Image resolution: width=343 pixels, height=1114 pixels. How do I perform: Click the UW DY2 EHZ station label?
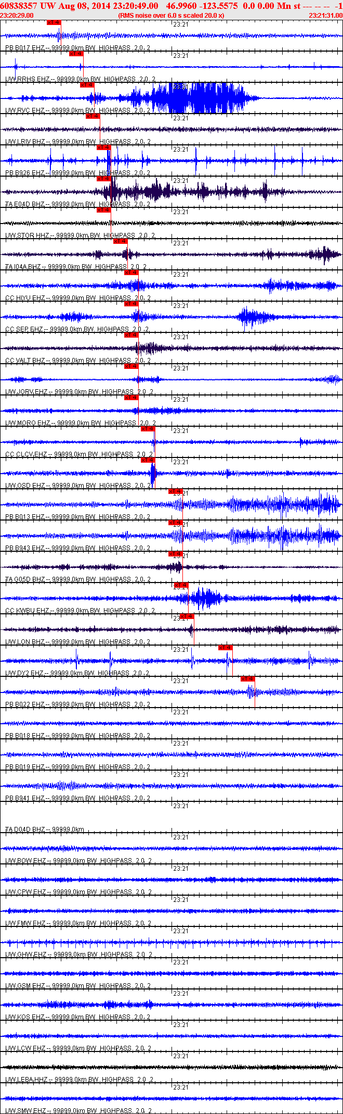77,673
